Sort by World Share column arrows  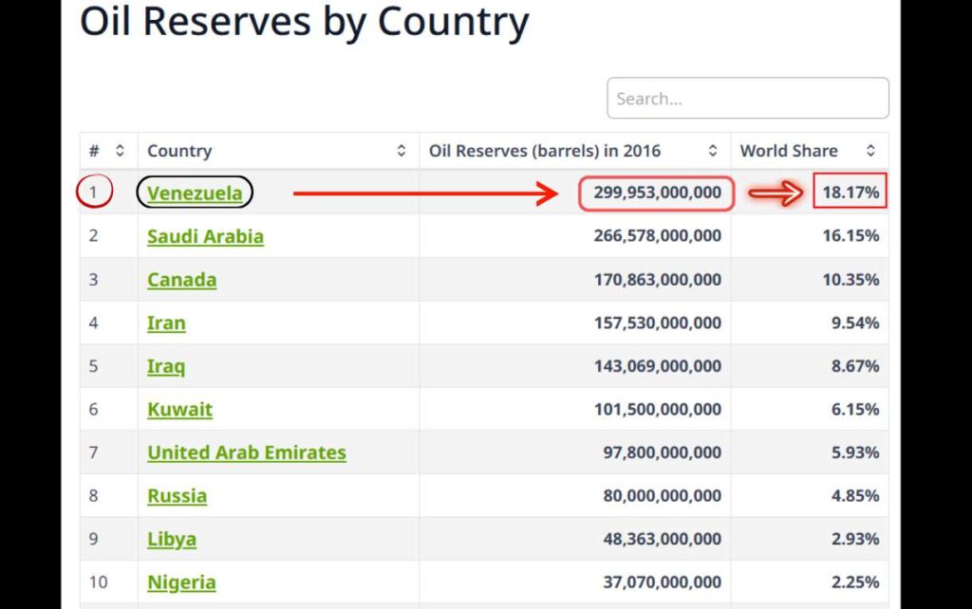pos(870,151)
